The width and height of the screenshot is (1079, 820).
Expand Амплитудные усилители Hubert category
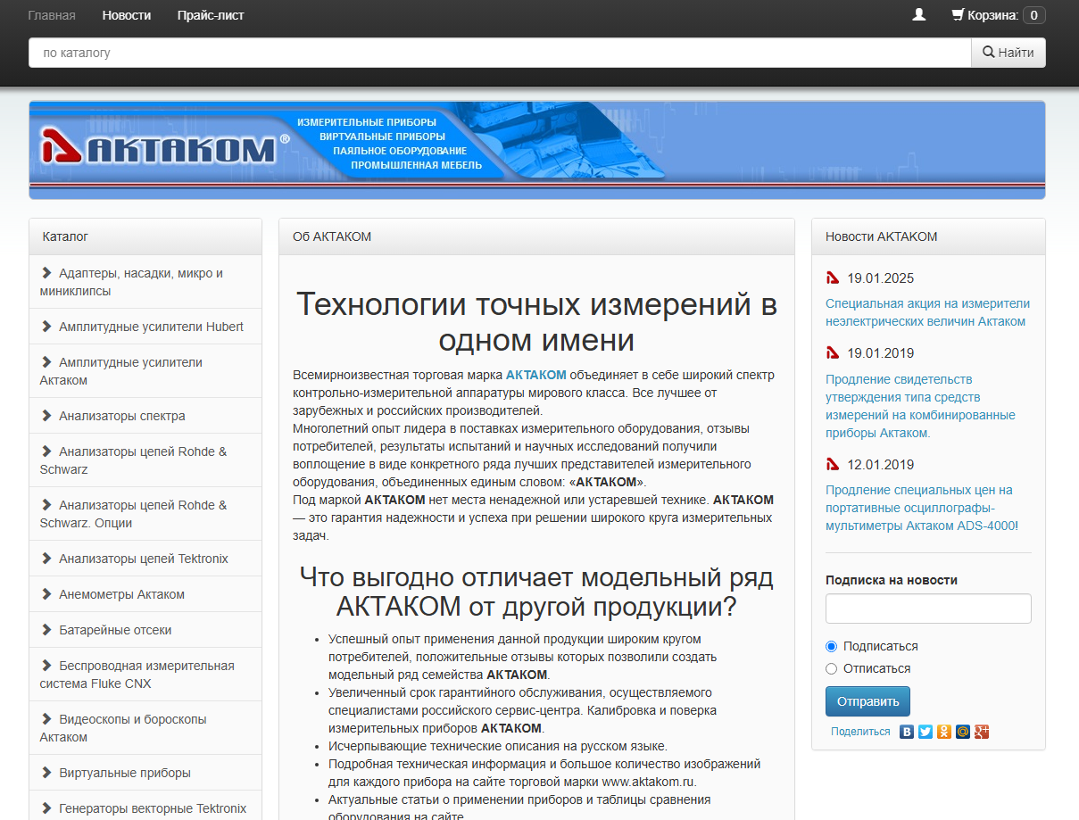coord(145,327)
